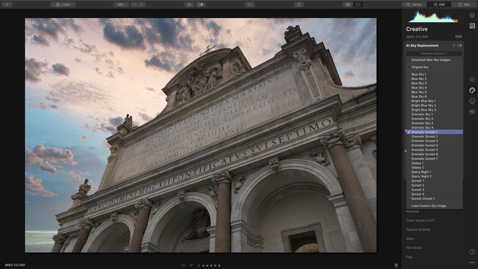The image size is (478, 269).
Task: Set rating to three stars
Action: pos(211,265)
